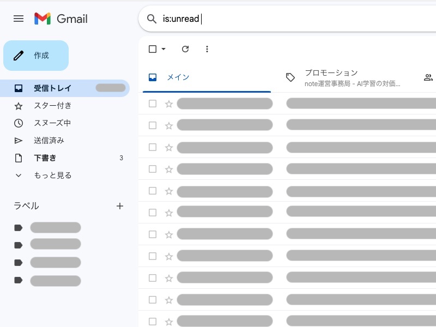
Task: Open スヌーズ中 via the clock icon
Action: [19, 123]
